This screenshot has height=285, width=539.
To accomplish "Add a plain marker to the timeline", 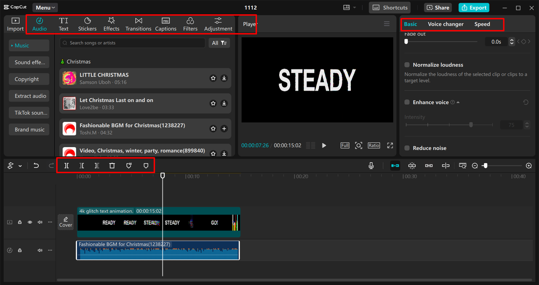I will click(146, 166).
